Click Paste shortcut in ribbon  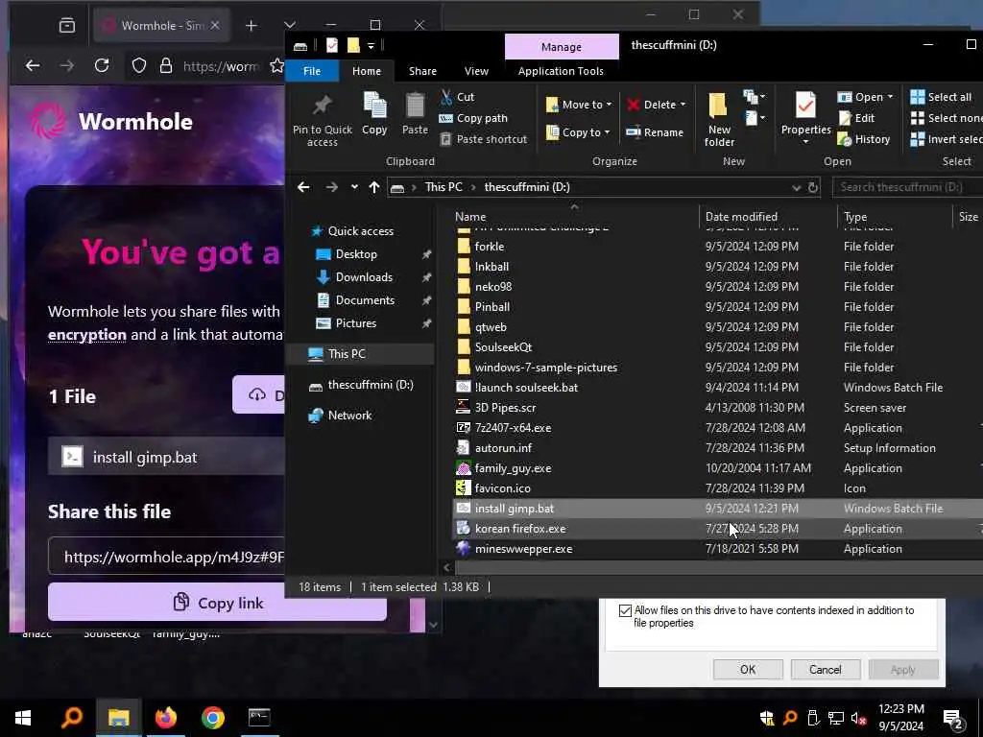[484, 139]
